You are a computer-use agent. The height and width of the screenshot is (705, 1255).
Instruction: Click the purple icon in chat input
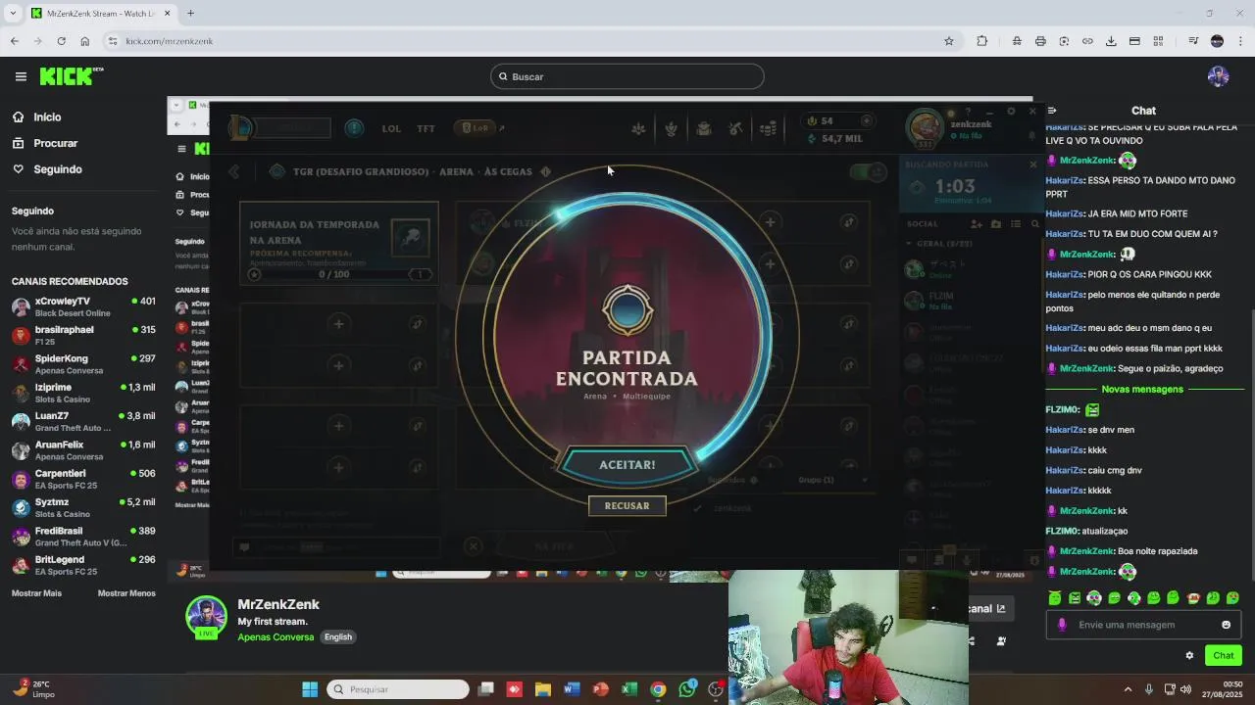[x=1062, y=625]
